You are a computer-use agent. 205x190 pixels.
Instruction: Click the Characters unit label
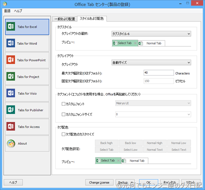coord(182,73)
